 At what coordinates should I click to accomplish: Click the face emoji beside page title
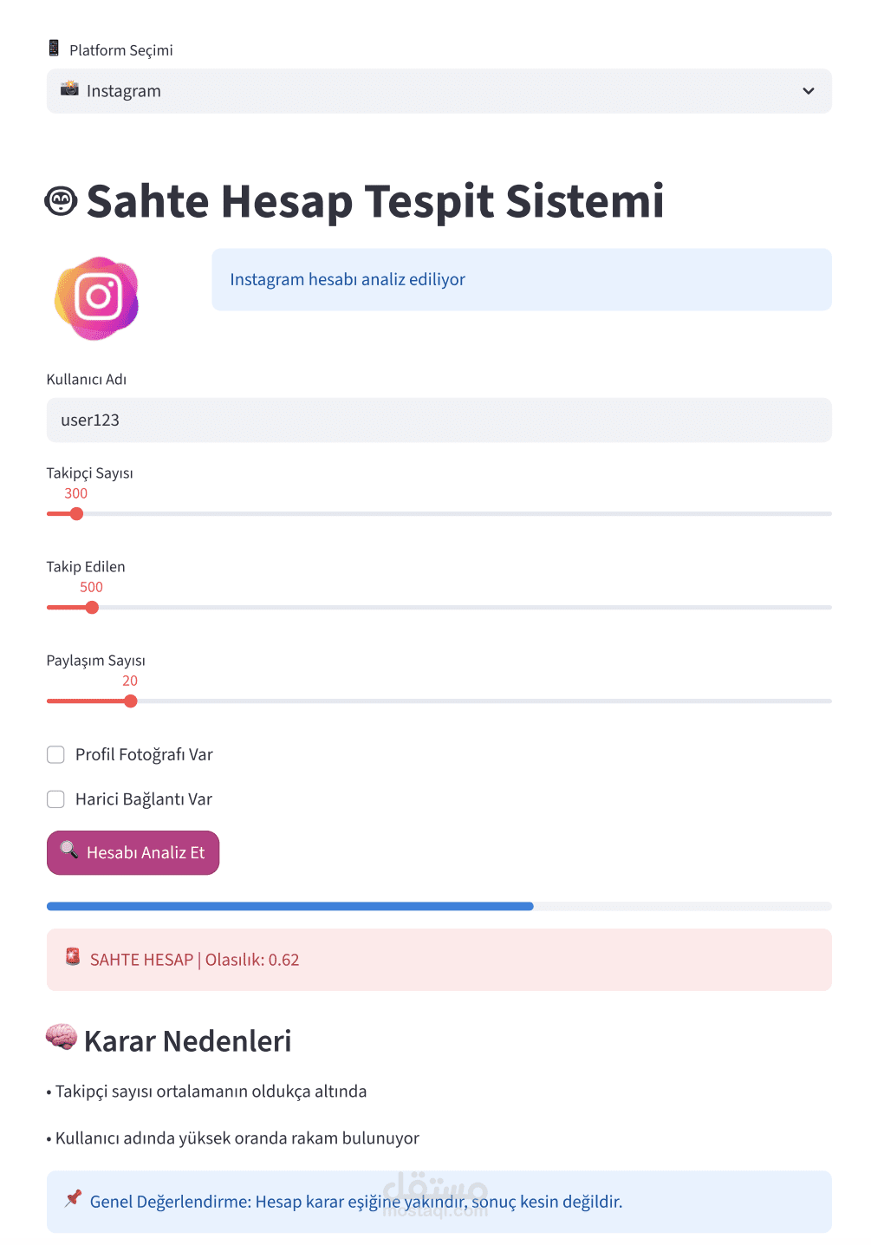[x=61, y=201]
